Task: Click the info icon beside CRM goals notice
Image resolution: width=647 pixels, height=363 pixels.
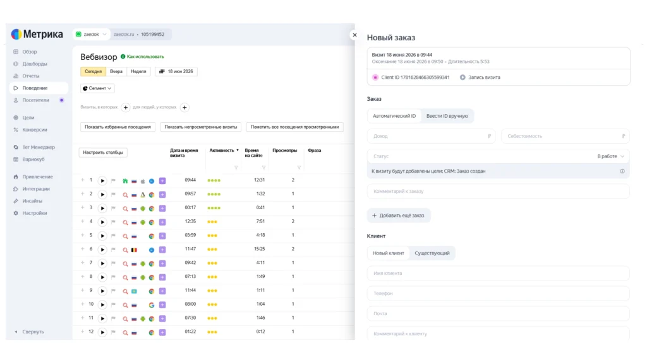Action: point(622,171)
